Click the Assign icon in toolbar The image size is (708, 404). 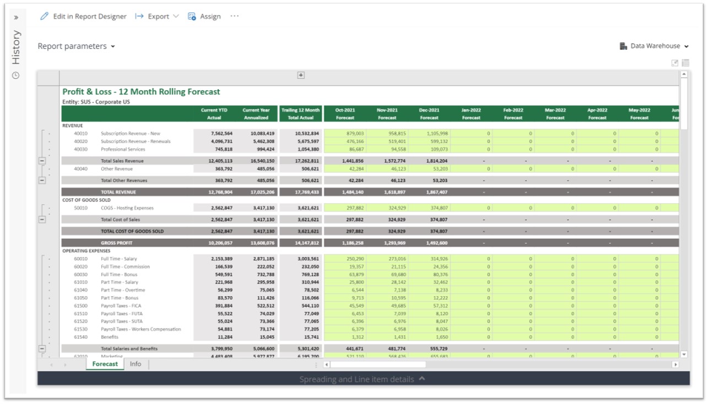(192, 17)
